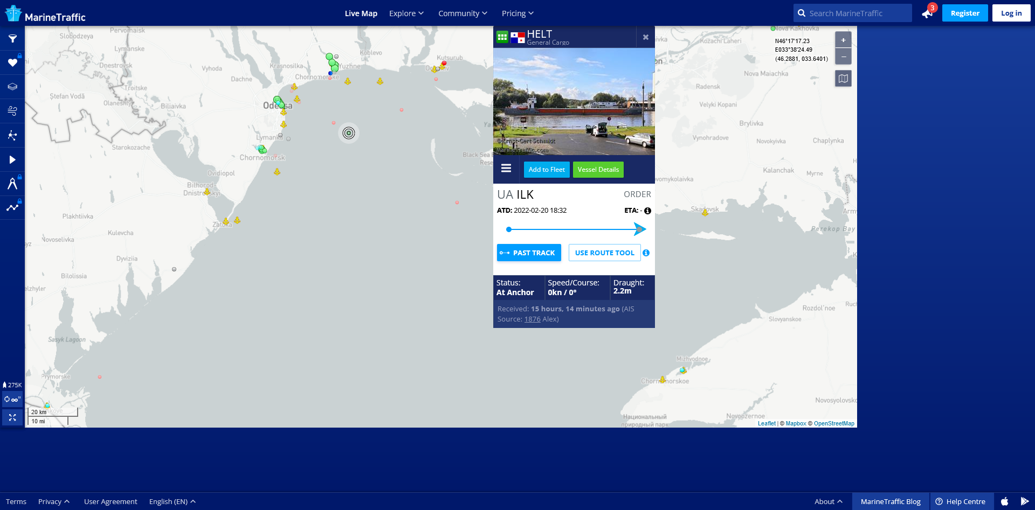1035x510 pixels.
Task: Click the MarineTraffic logo
Action: click(x=46, y=13)
